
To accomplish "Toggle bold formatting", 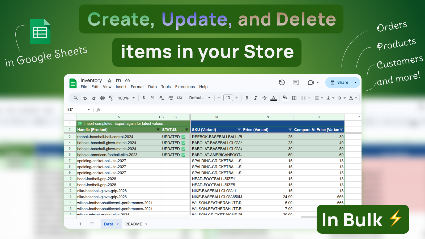I will pos(247,98).
